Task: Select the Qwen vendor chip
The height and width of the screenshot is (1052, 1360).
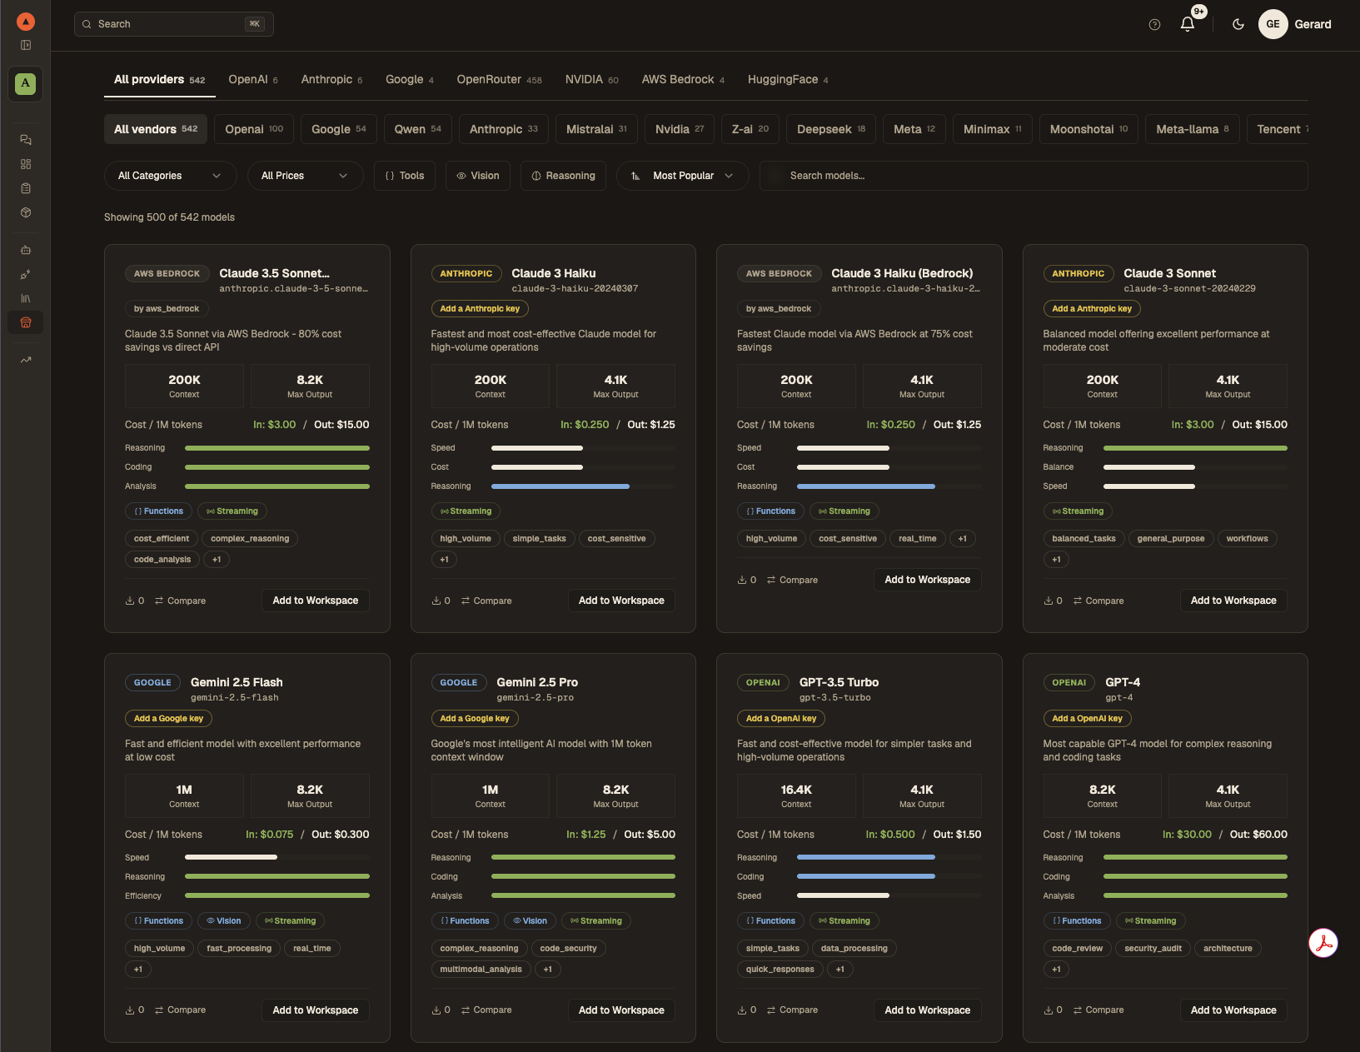Action: click(x=418, y=129)
